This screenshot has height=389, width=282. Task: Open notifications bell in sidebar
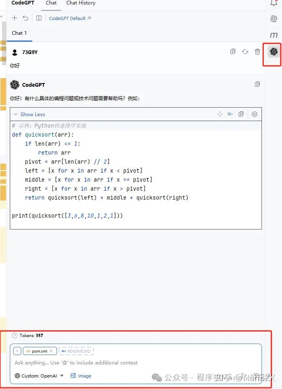273,3
